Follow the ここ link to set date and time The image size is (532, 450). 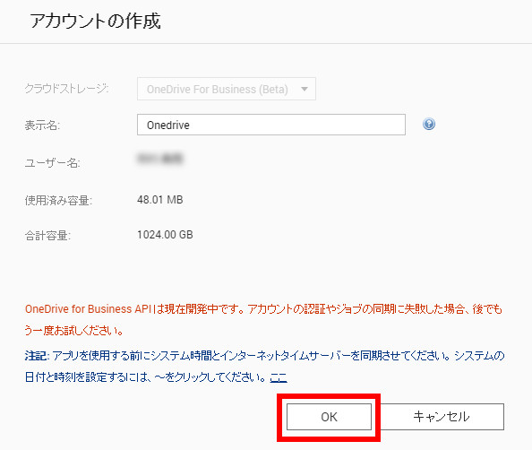(279, 377)
